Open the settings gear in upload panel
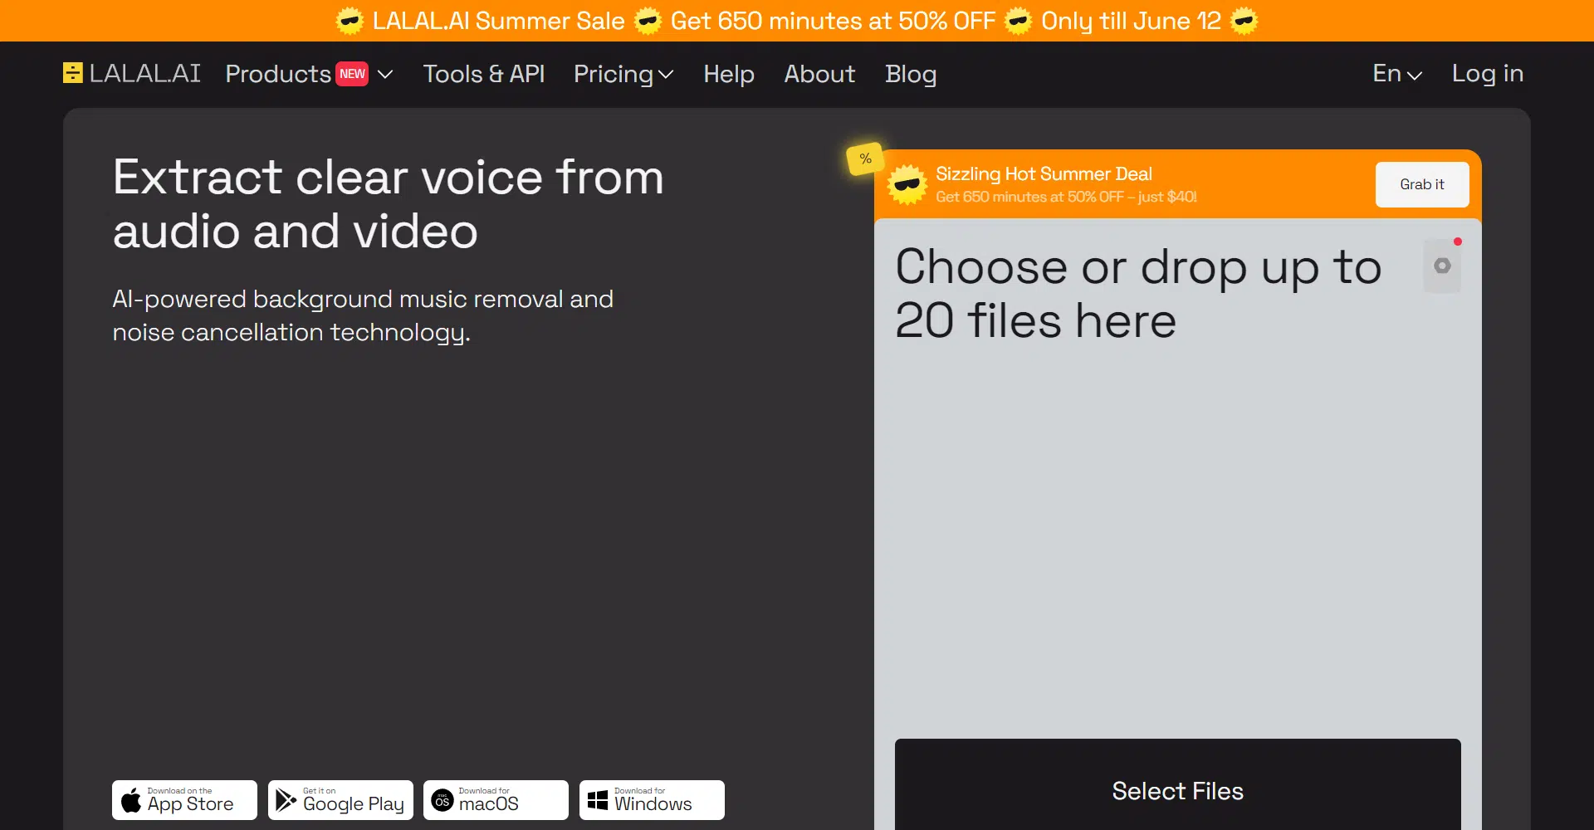 click(1442, 266)
